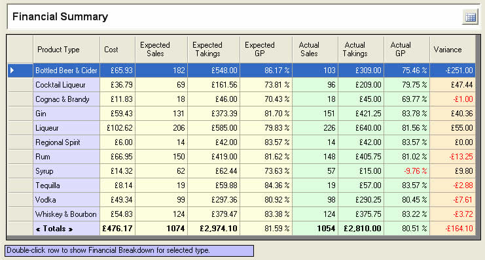Sort by Cost column header
This screenshot has width=485, height=260.
(118, 50)
